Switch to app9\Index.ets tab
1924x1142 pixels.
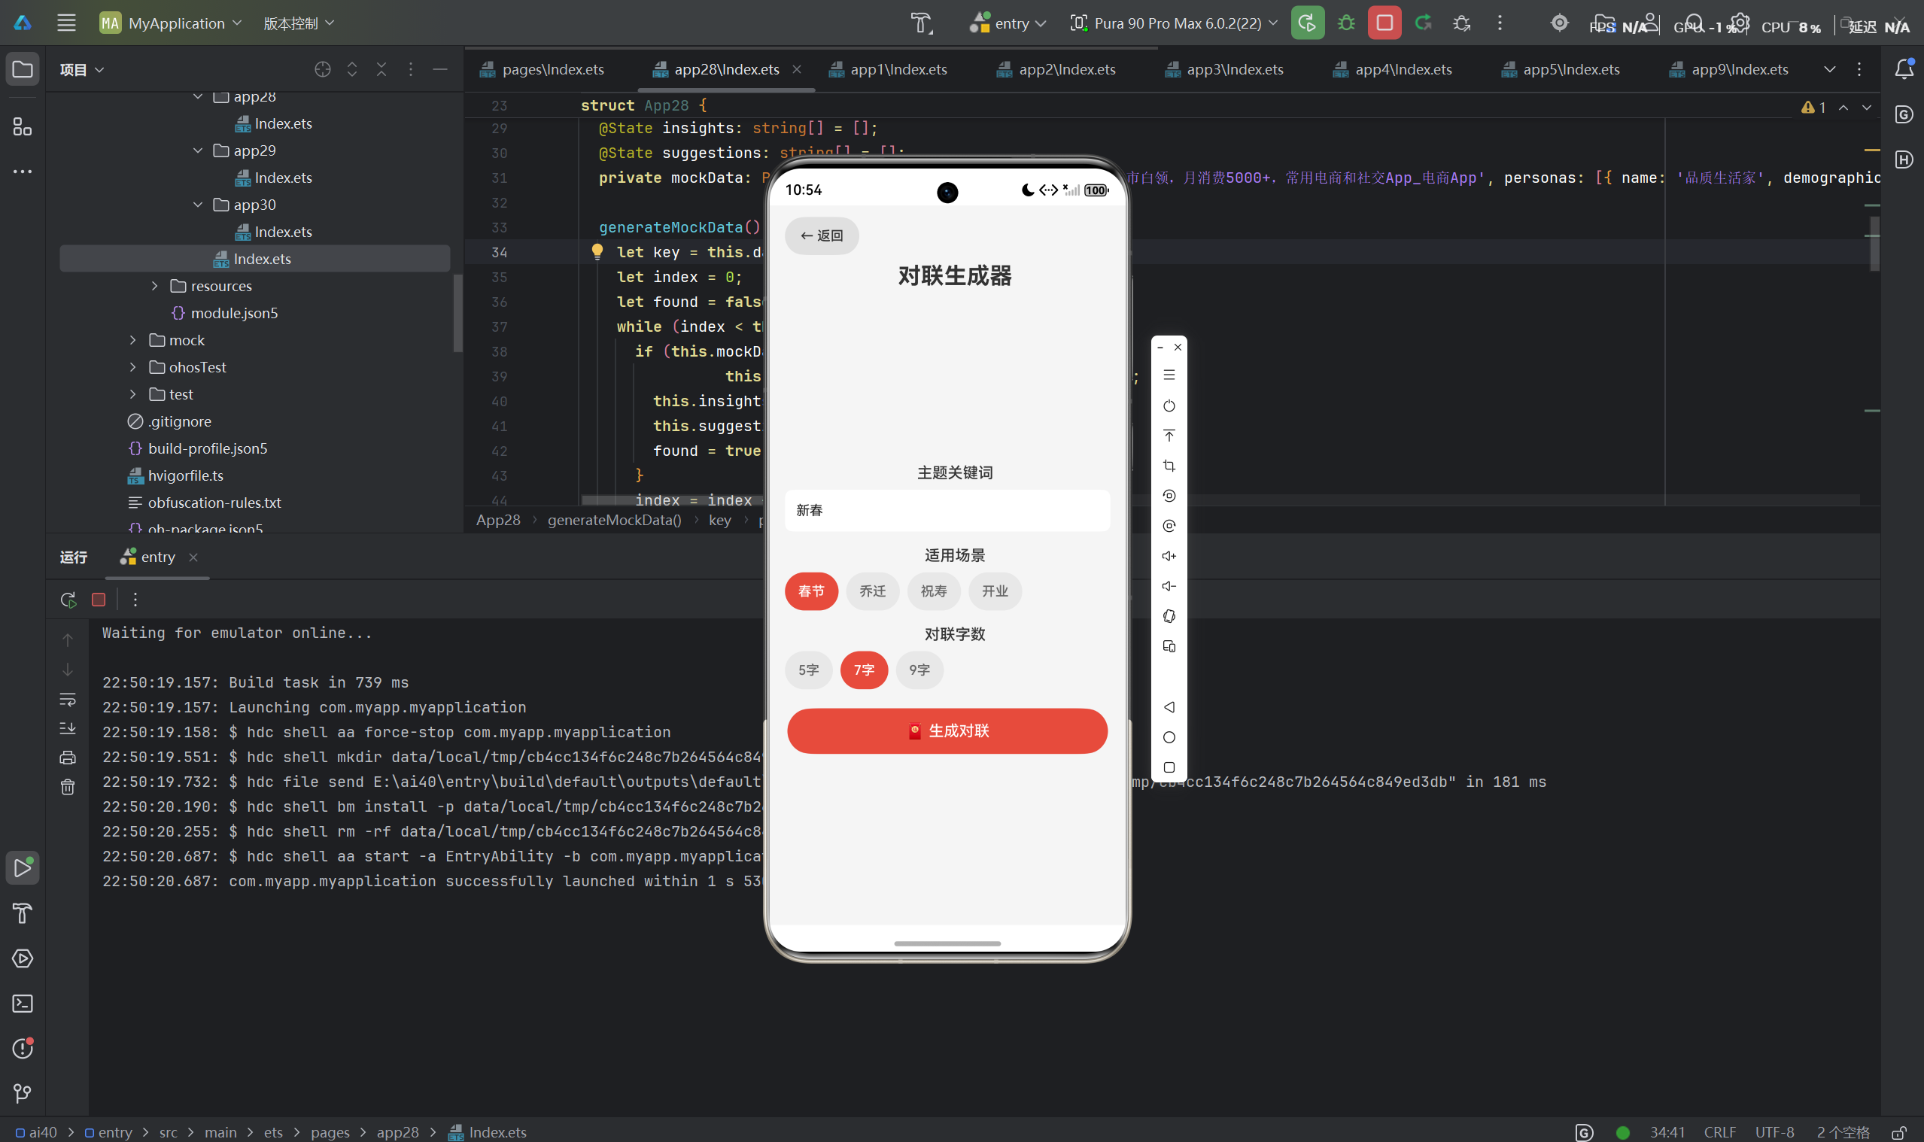[x=1729, y=69]
